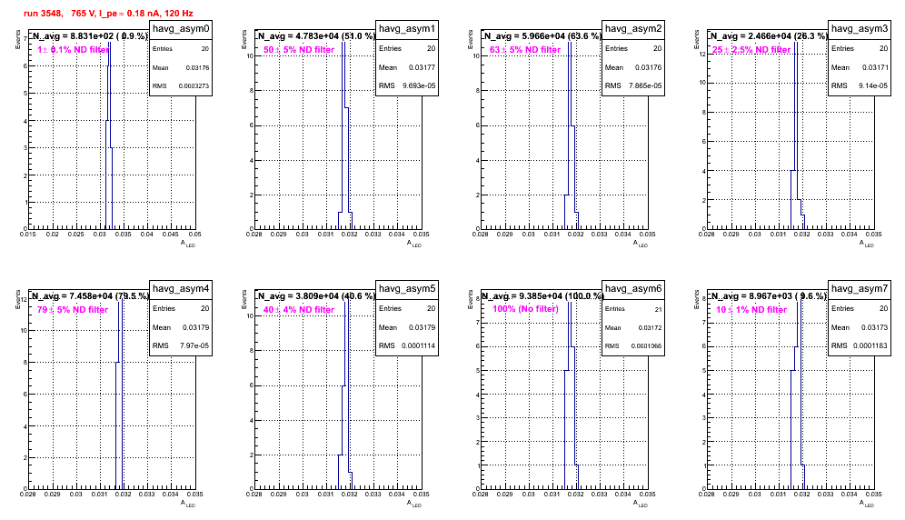The image size is (905, 520).
Task: Select the magenta 1± 0.1% ND filter label
Action: coord(74,50)
